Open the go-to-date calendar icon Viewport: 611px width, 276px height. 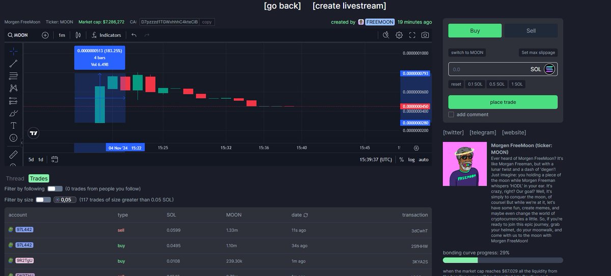(x=54, y=159)
